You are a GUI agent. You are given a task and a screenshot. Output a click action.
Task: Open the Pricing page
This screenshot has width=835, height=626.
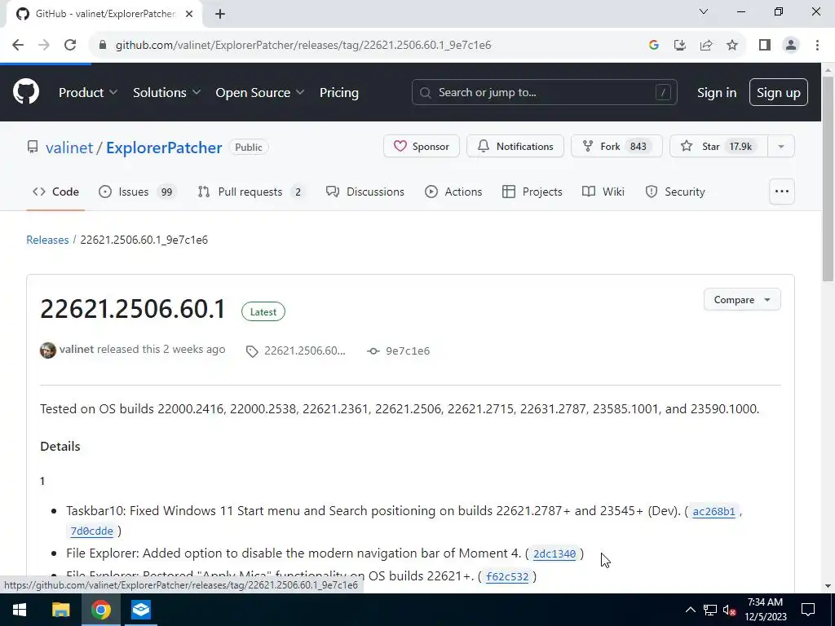click(339, 92)
